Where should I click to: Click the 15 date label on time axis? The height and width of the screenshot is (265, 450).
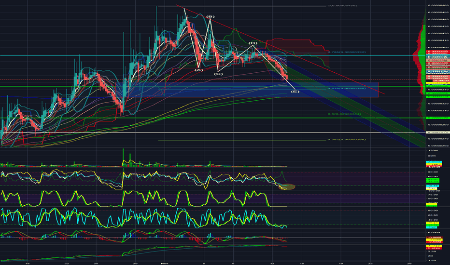point(302,263)
